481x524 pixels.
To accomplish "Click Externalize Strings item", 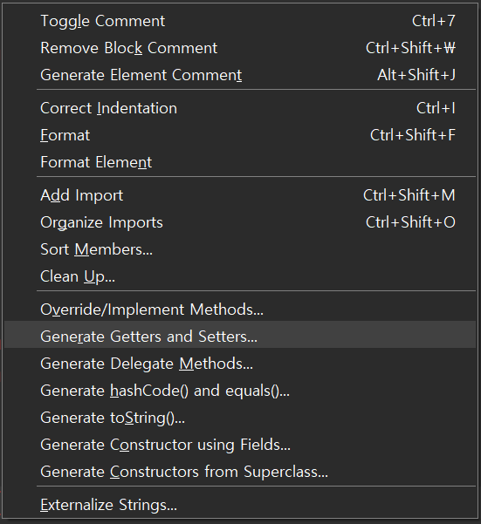I will 240,505.
